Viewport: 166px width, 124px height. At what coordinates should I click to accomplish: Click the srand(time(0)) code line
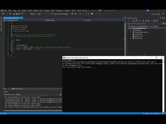[x=22, y=45]
